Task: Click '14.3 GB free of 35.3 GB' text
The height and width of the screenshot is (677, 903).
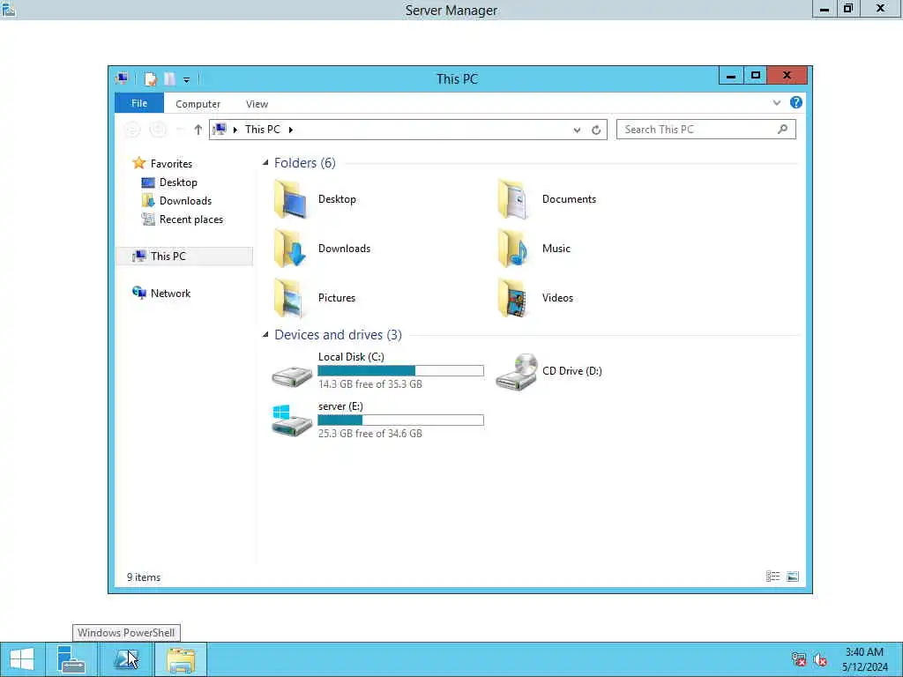Action: pyautogui.click(x=370, y=384)
